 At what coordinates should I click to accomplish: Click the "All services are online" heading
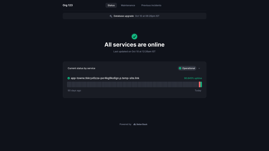134,45
